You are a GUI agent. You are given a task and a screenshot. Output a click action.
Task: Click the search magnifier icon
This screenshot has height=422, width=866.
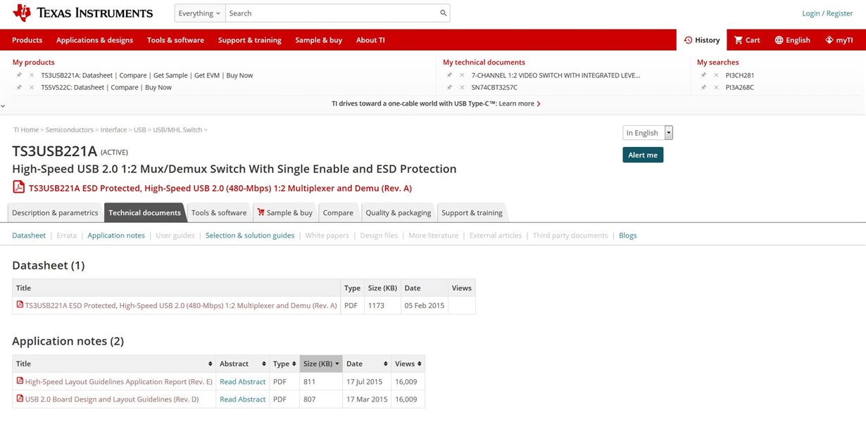tap(443, 13)
